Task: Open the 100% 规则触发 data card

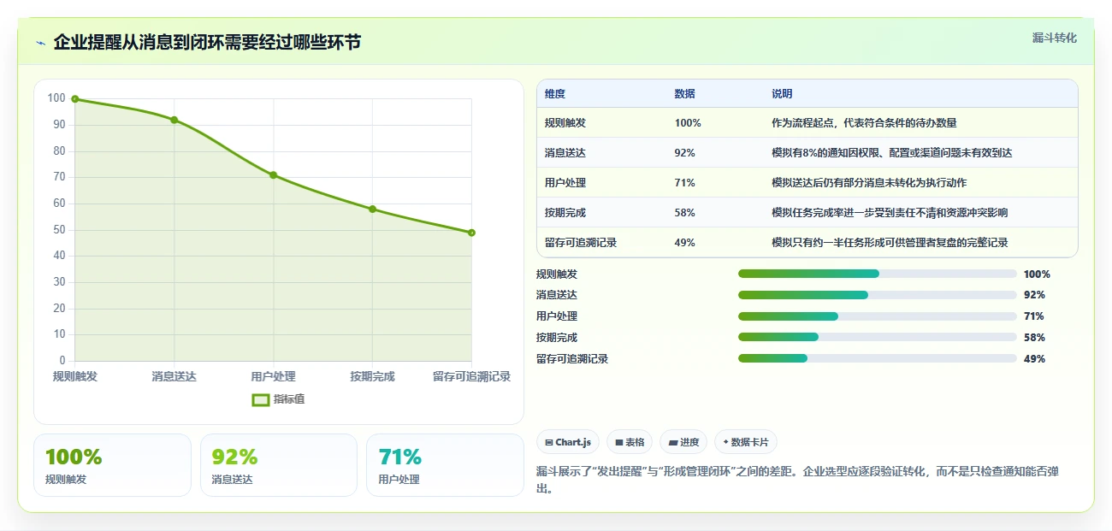Action: tap(112, 465)
